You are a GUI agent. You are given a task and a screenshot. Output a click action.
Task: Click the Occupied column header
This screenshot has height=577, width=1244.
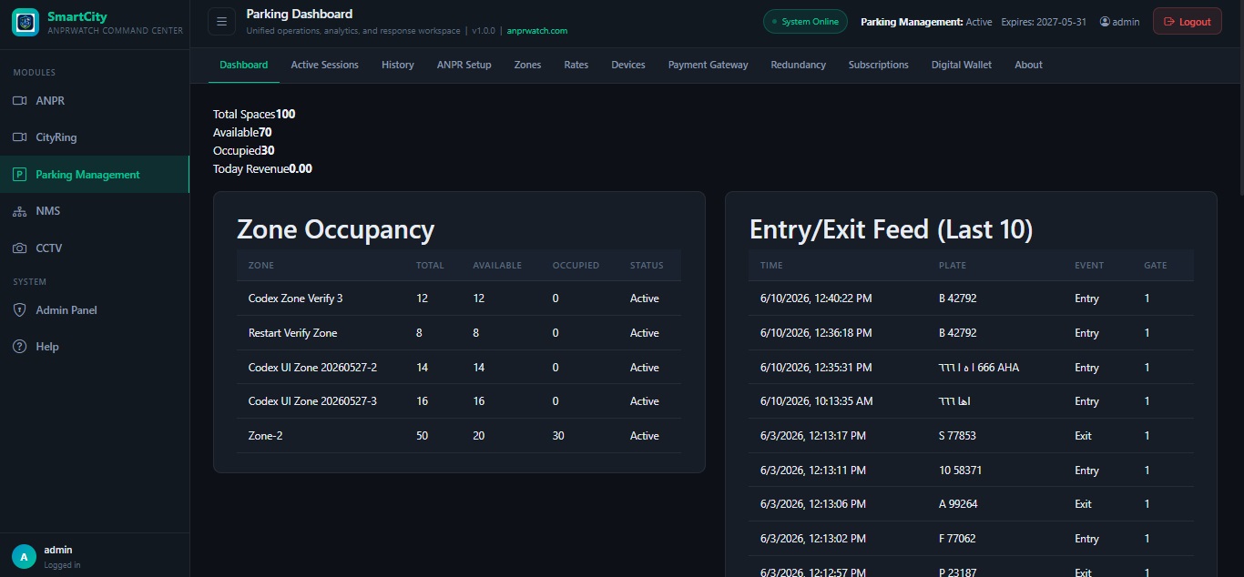576,266
